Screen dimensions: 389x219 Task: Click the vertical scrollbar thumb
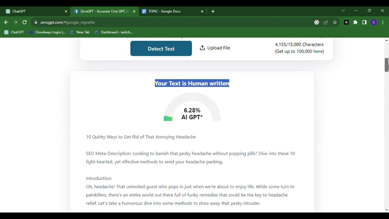coord(387,64)
